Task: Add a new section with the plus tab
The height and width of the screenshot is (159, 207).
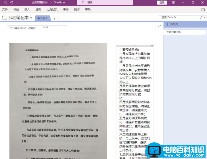Action: pos(54,19)
